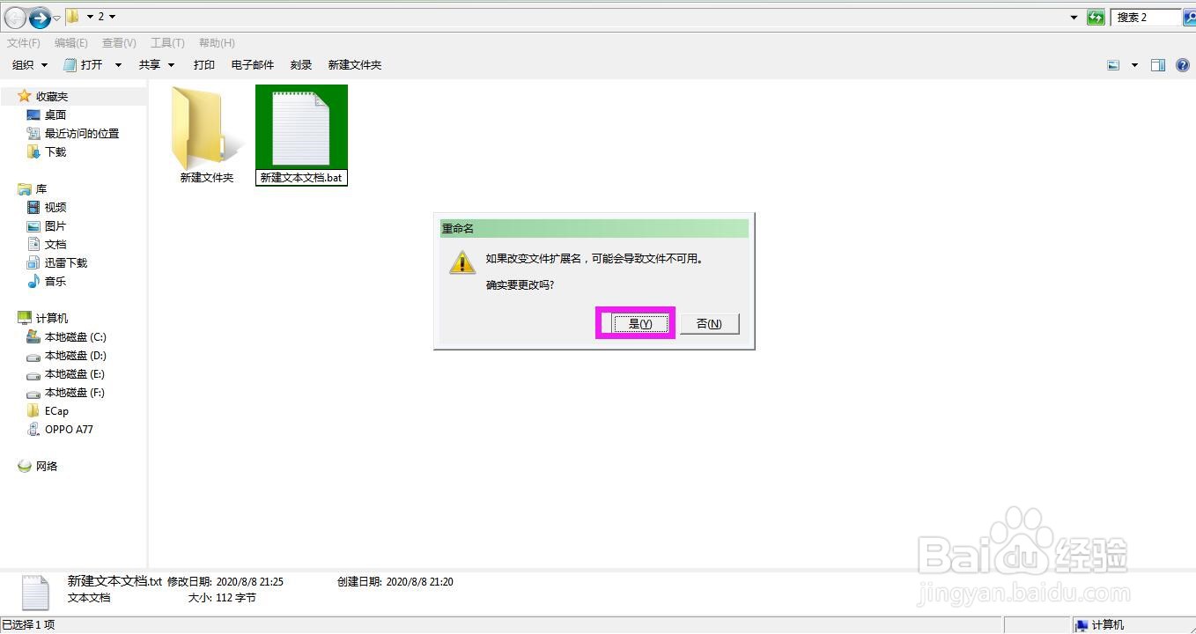
Task: Open the 工具(T) menu
Action: pyautogui.click(x=167, y=42)
